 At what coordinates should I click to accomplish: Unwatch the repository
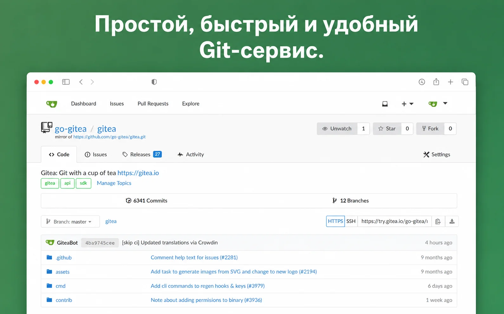(x=337, y=129)
